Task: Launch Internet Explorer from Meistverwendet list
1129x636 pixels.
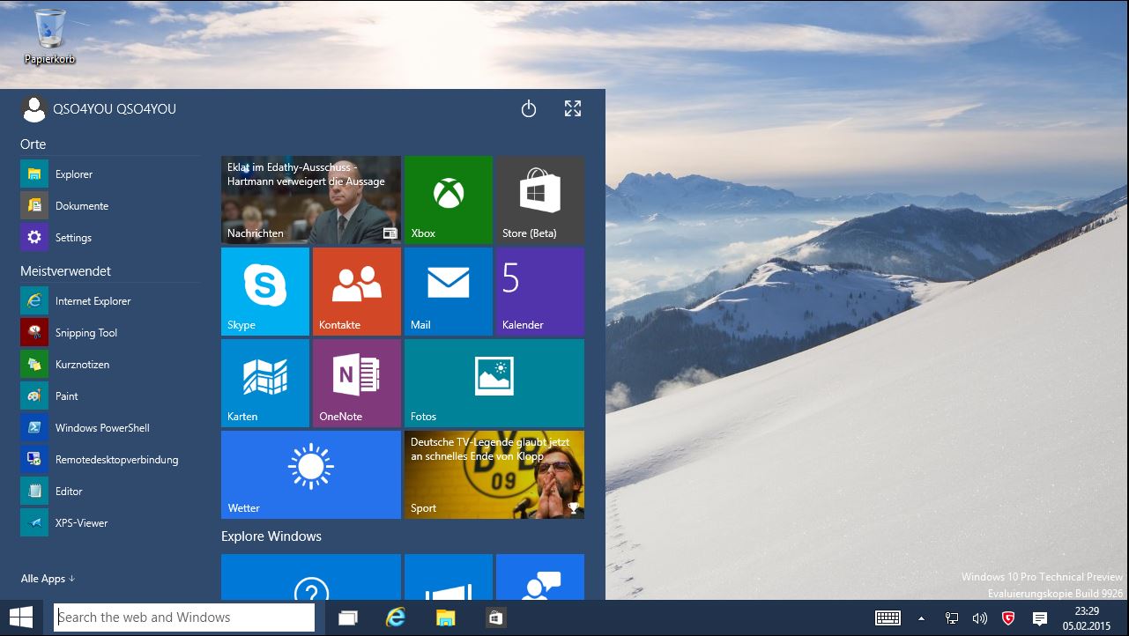Action: coord(110,301)
